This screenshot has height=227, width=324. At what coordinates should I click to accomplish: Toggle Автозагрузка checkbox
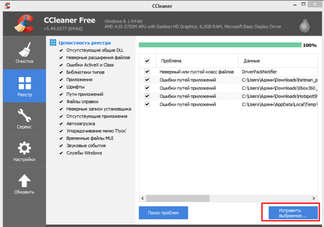pyautogui.click(x=61, y=124)
